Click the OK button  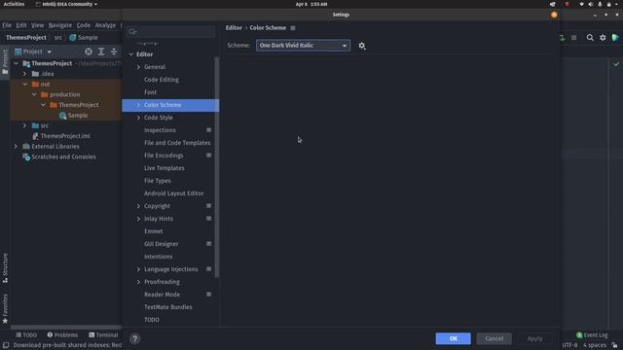click(453, 338)
